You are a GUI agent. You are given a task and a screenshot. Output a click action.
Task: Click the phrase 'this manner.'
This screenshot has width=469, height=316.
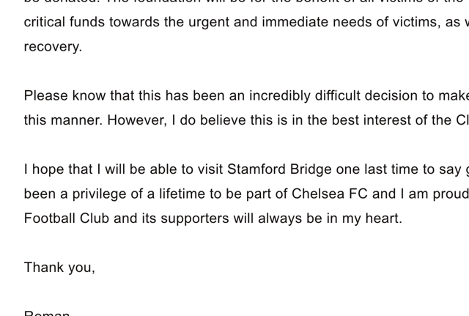tap(64, 120)
